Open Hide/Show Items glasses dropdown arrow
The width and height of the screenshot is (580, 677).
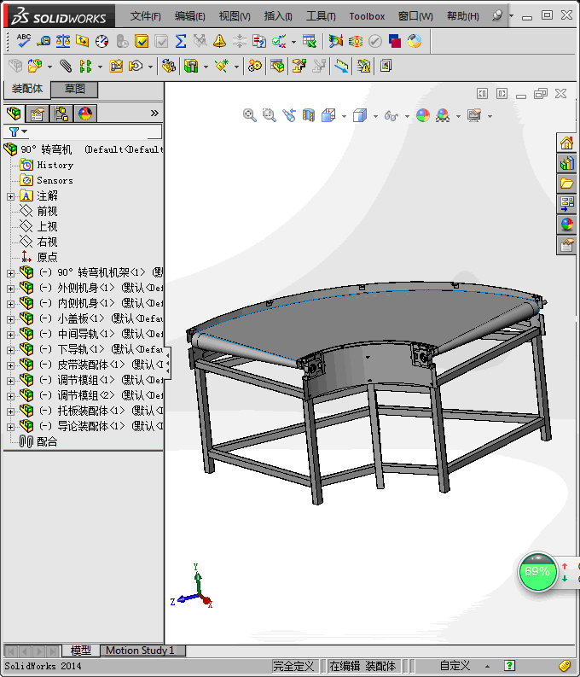click(407, 116)
